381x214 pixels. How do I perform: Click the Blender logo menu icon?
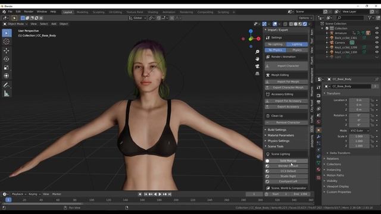tap(4, 12)
